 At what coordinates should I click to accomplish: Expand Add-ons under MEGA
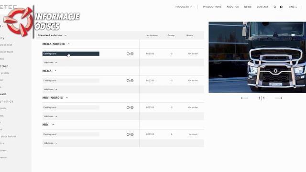coord(51,89)
